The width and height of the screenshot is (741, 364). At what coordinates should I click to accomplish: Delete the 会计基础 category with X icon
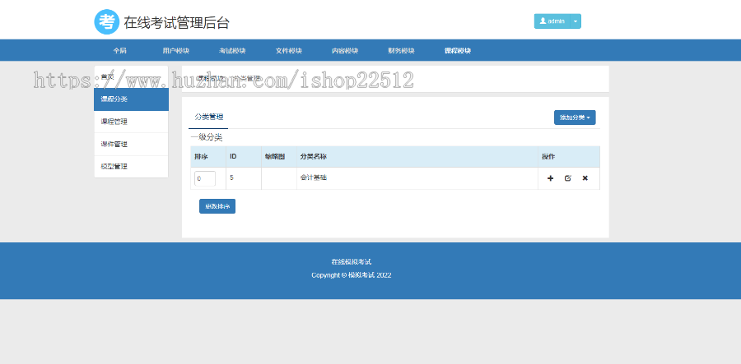tap(585, 178)
